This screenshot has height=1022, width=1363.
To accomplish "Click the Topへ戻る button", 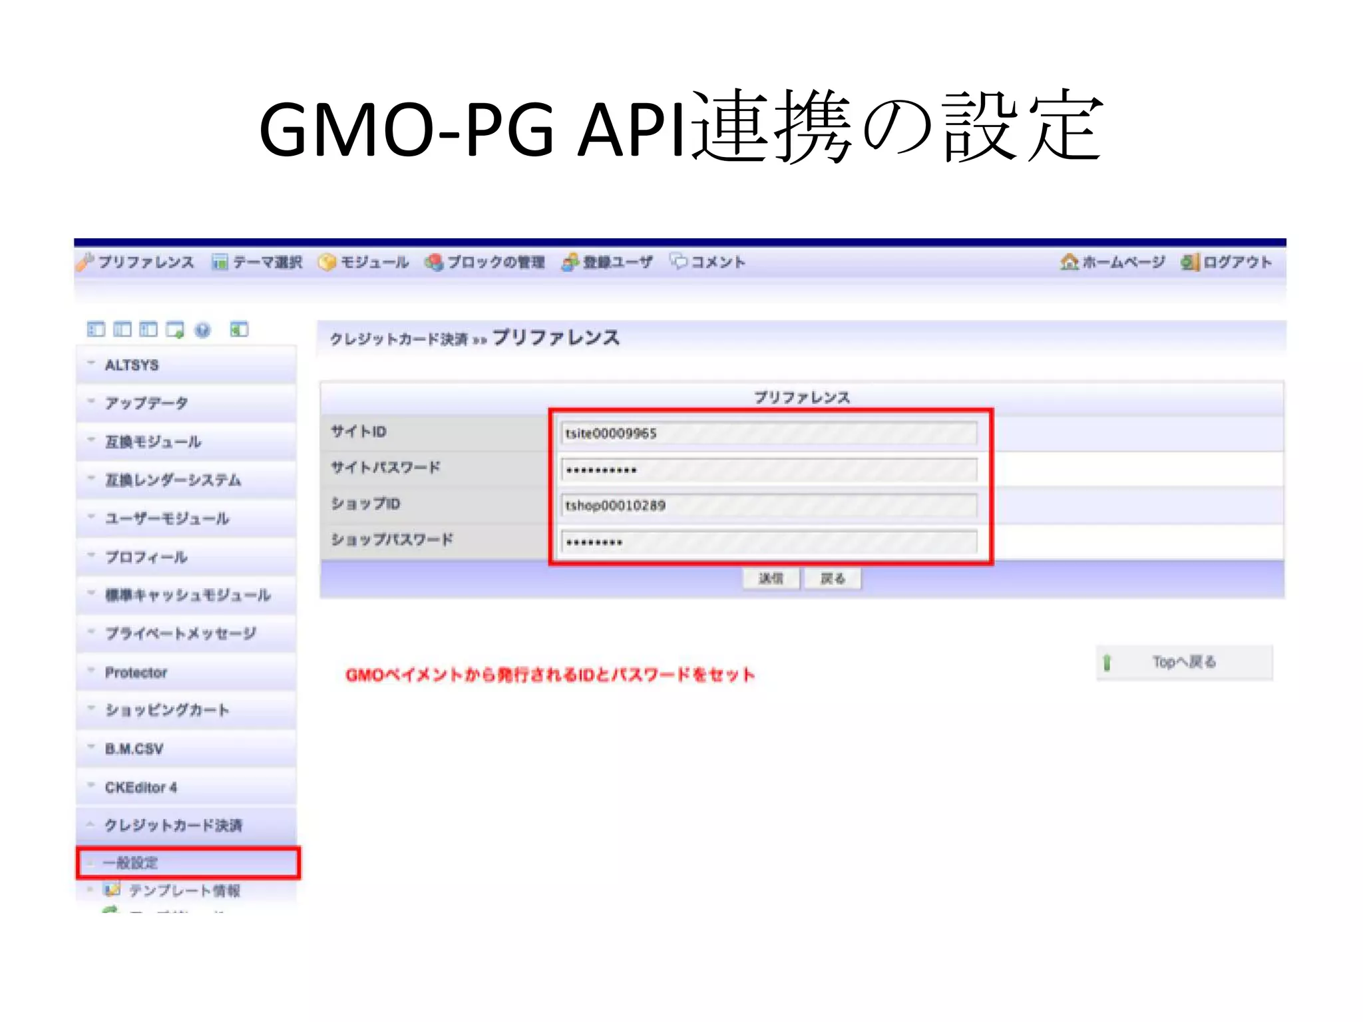I will tap(1184, 662).
